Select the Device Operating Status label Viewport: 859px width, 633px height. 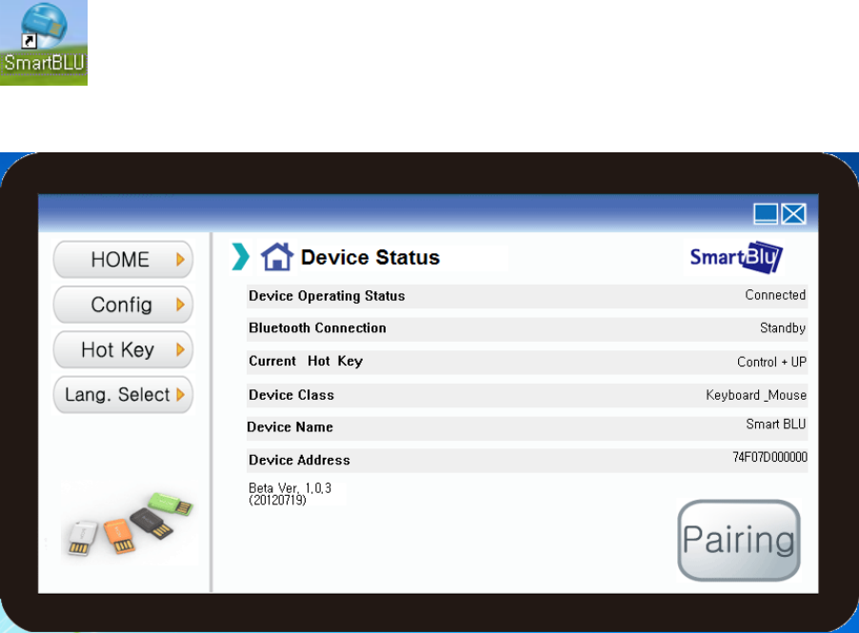pos(327,296)
